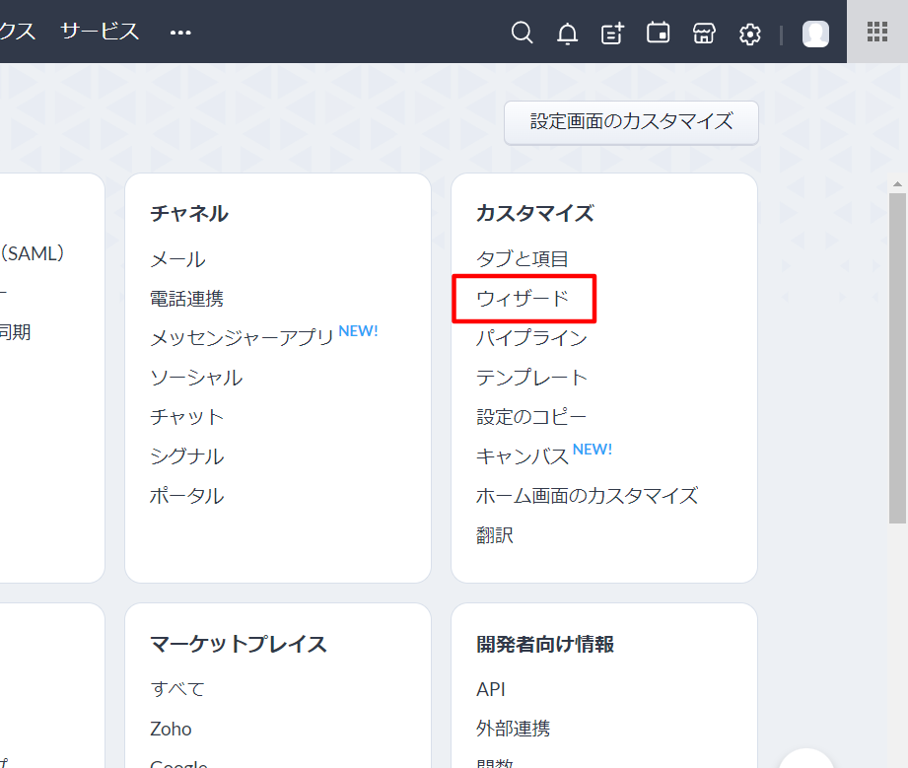This screenshot has height=768, width=908.
Task: Expand the more modules ellipsis menu
Action: click(x=180, y=33)
